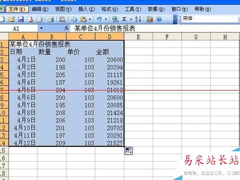The width and height of the screenshot is (240, 180).
Task: Select column B header
Action: tap(52, 37)
